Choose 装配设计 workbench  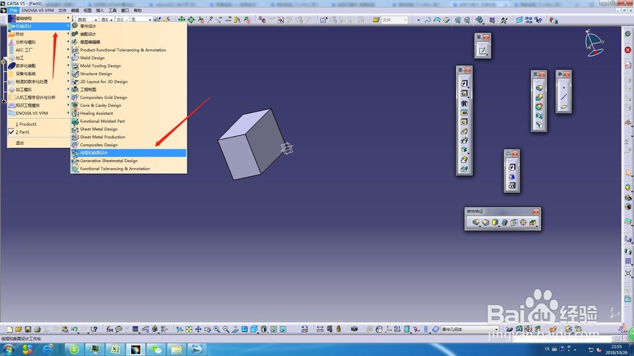pyautogui.click(x=129, y=34)
